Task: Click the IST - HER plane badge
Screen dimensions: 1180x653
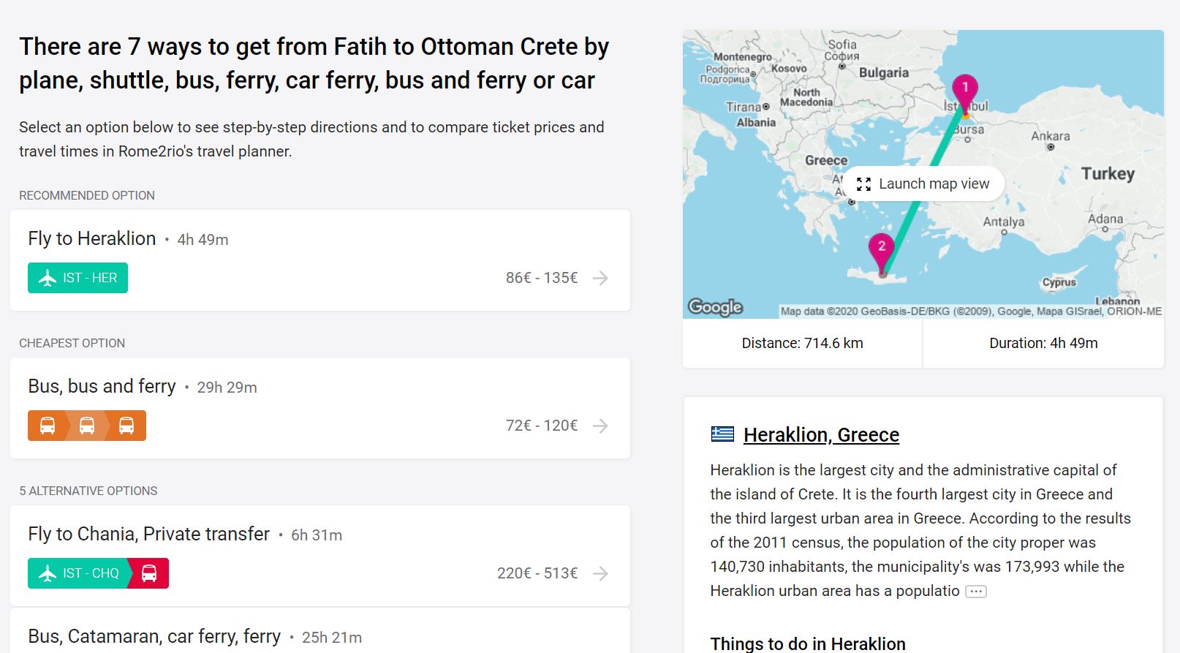Action: pos(77,278)
